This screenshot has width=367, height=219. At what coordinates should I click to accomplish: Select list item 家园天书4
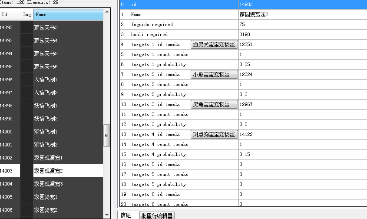point(68,40)
